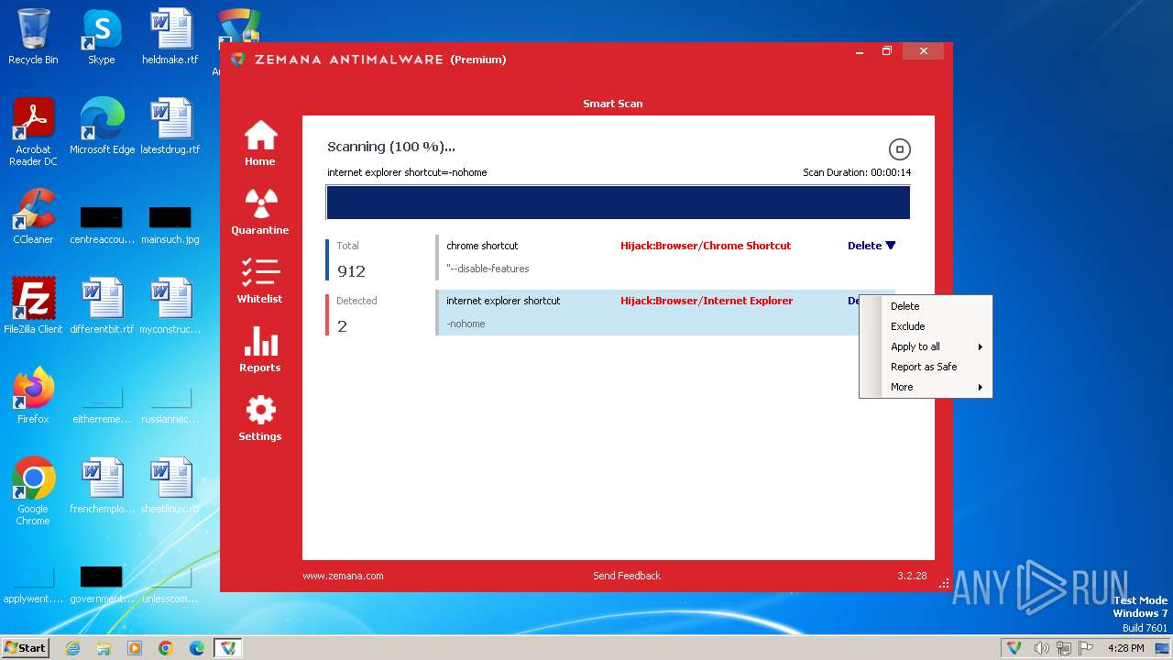This screenshot has height=660, width=1173.
Task: Expand Apply to all submenu
Action: click(x=936, y=346)
